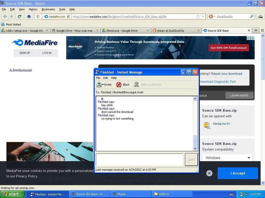
Task: Open the Invite dropdown arrow in messenger
Action: click(103, 85)
